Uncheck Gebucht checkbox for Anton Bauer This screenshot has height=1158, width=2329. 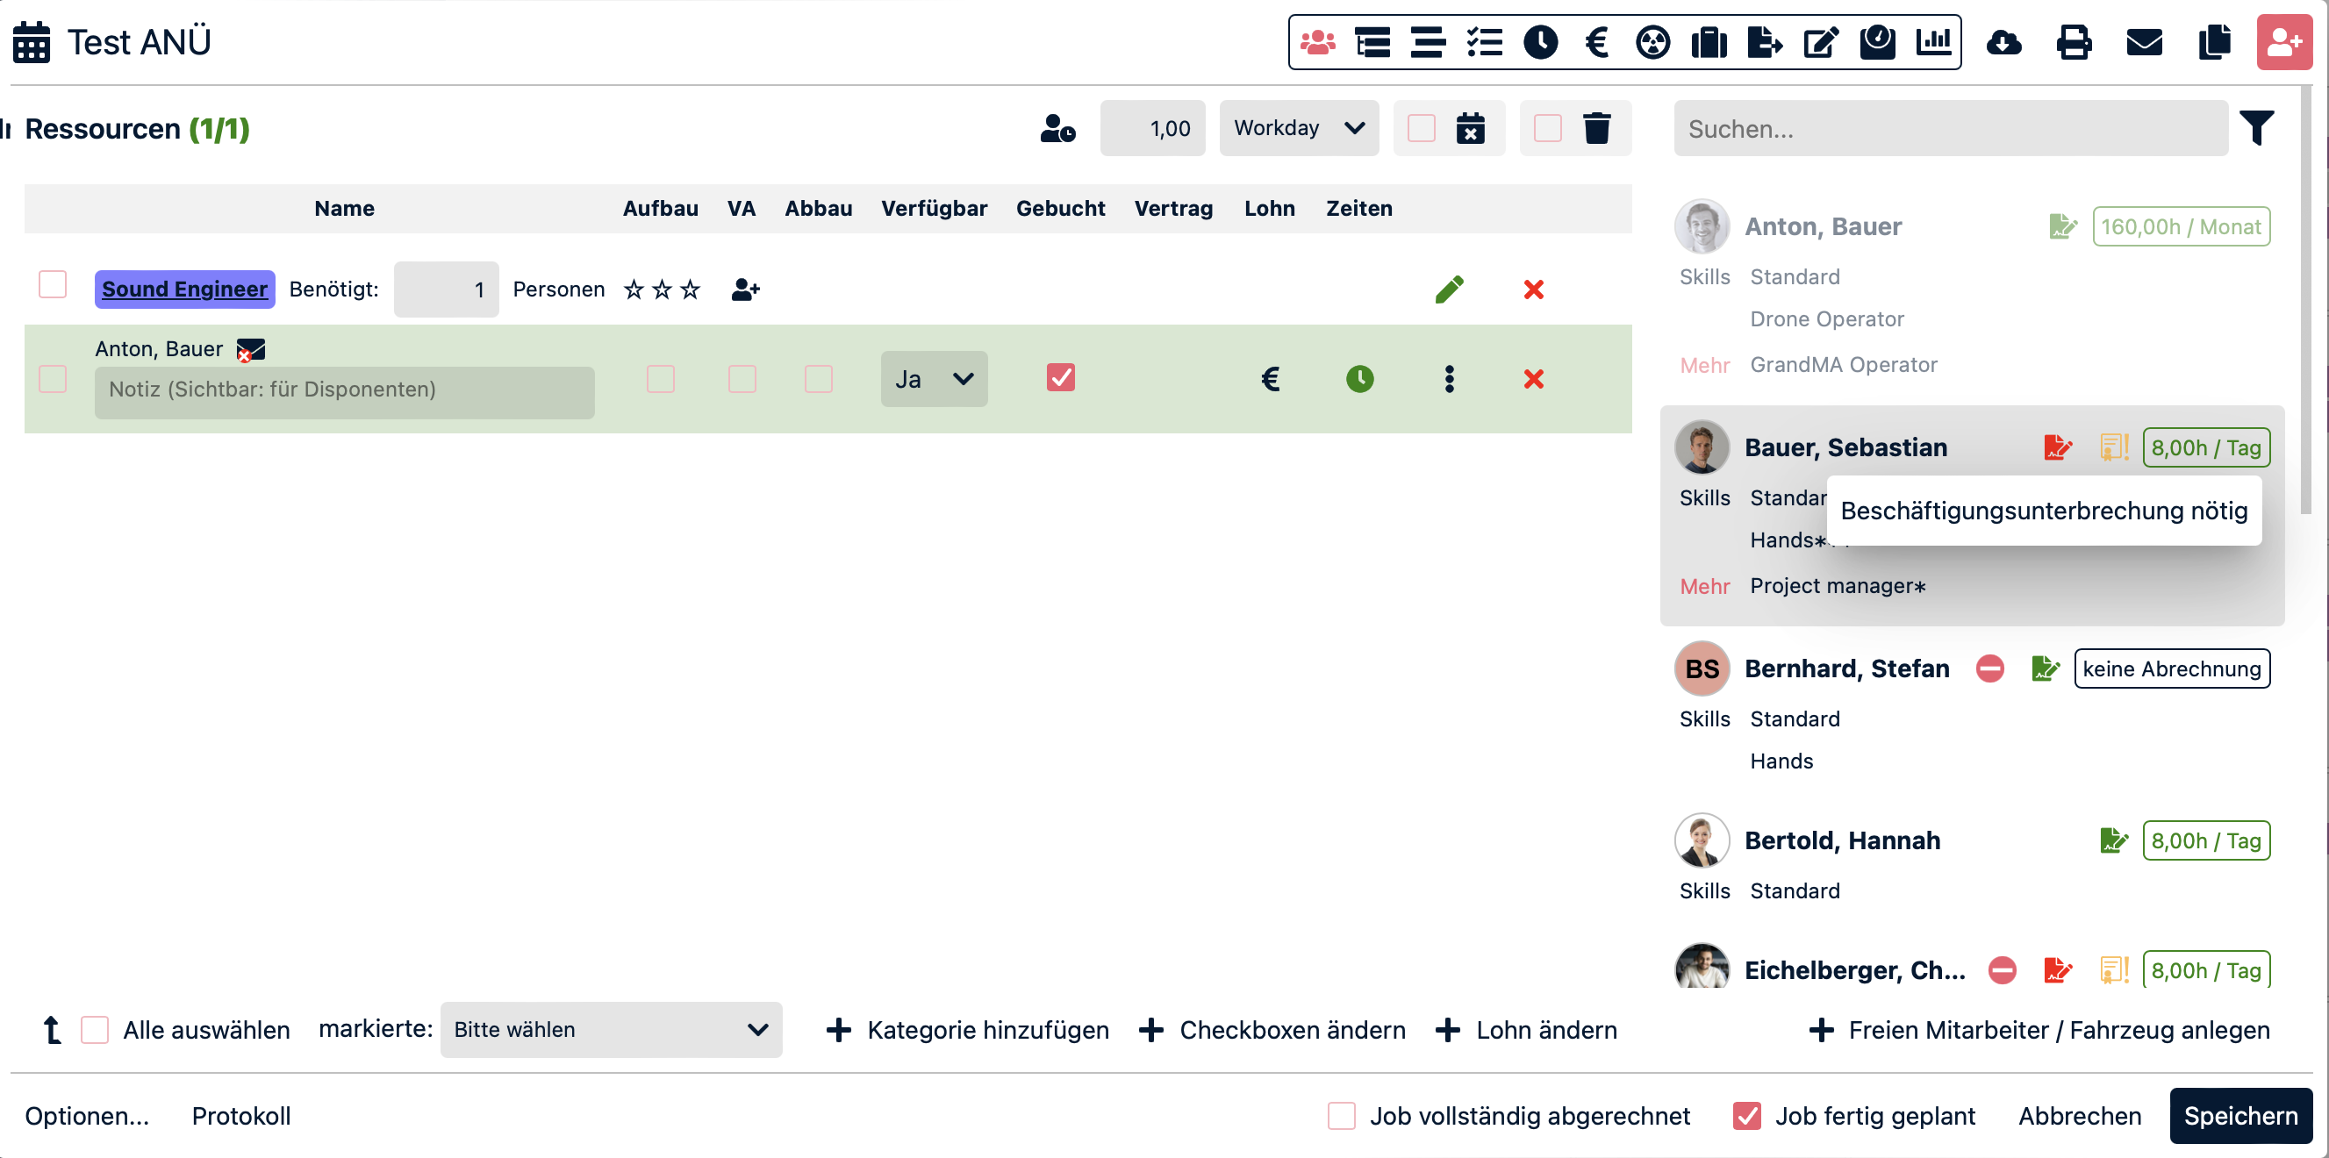1061,378
